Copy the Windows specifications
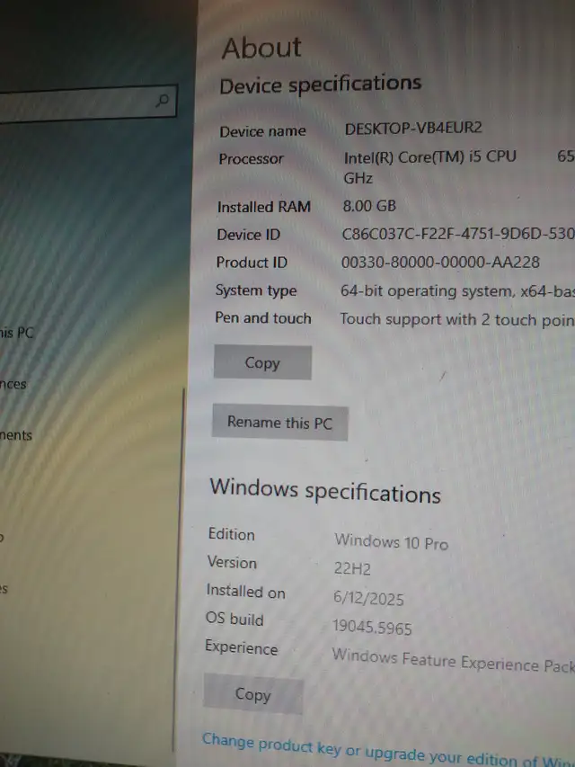Screen dimensions: 575x767 coord(253,693)
